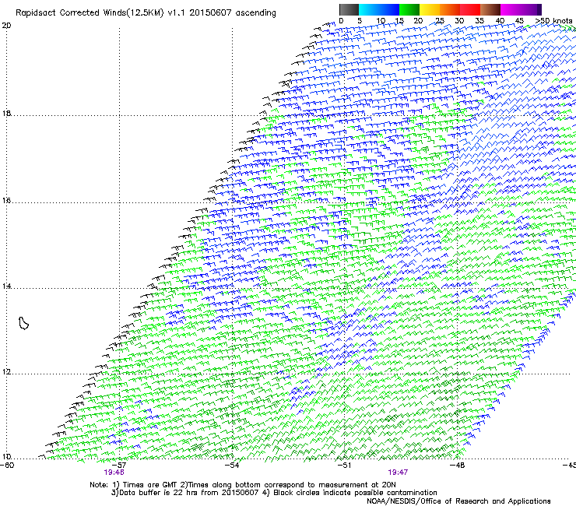Click the latitude axis label 16
This screenshot has width=576, height=506.
[x=6, y=201]
